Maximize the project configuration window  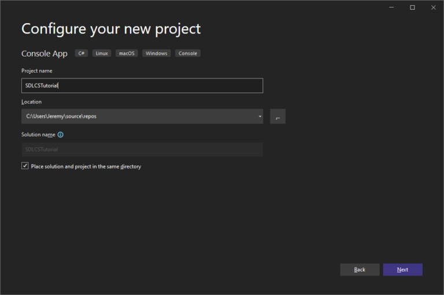(412, 8)
